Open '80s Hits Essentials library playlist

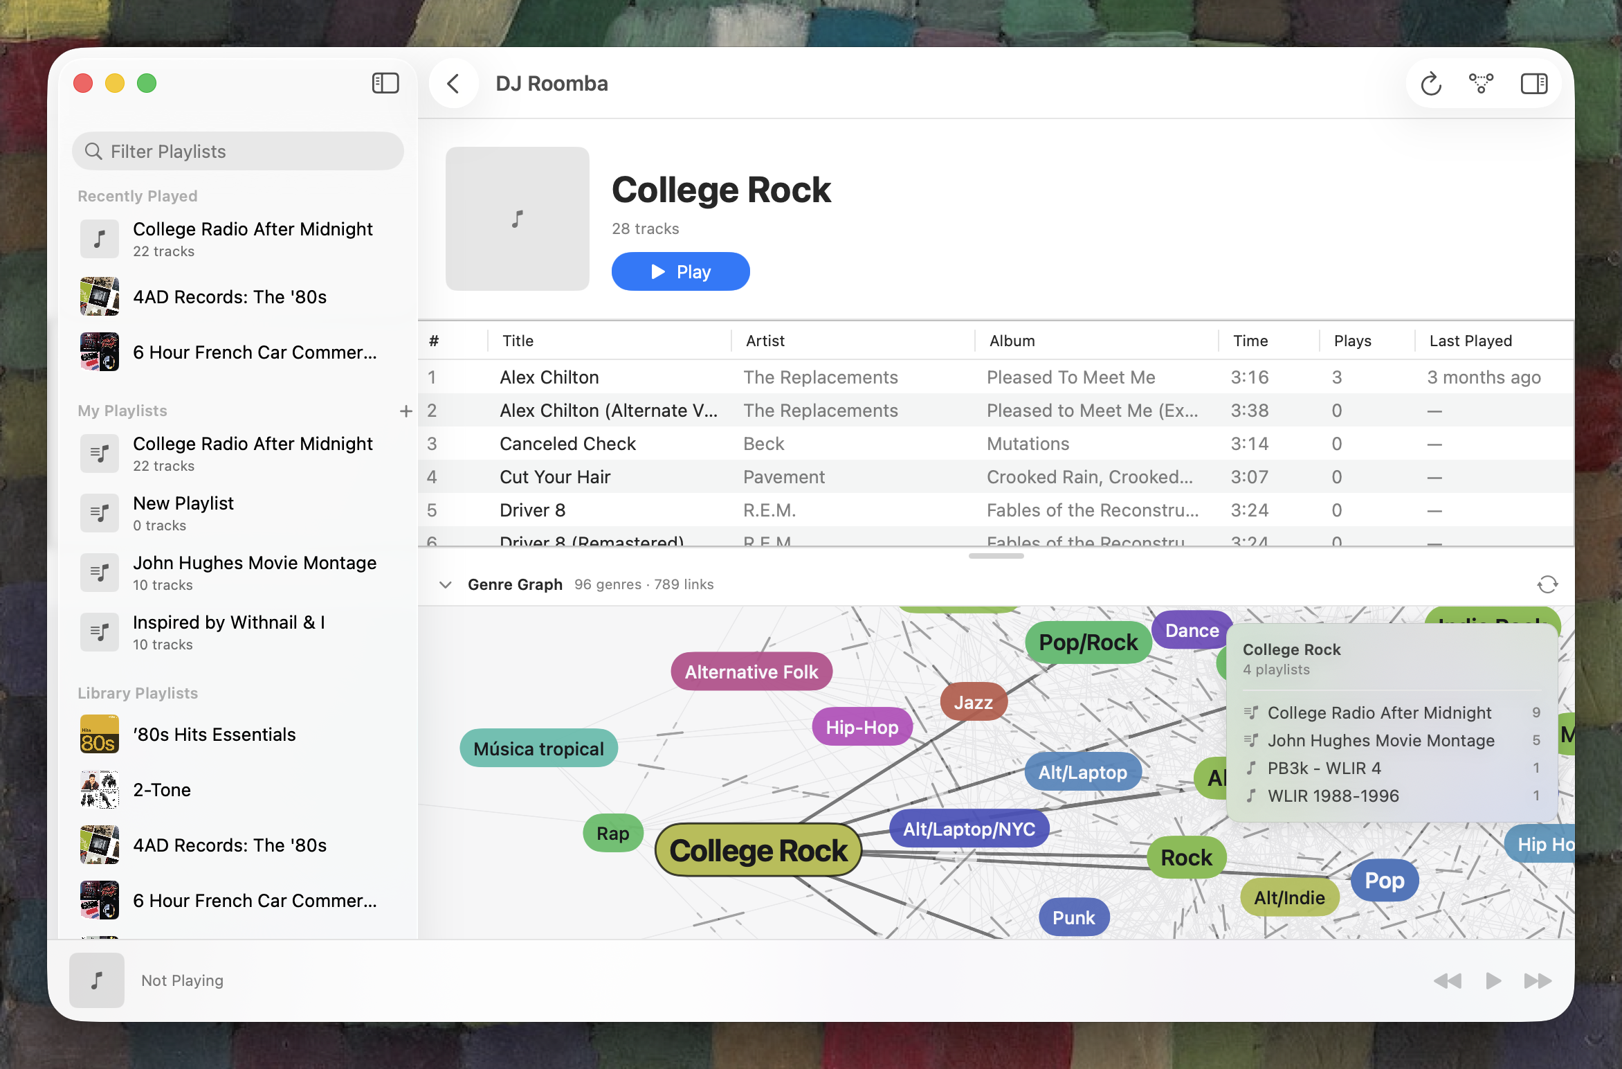click(238, 734)
